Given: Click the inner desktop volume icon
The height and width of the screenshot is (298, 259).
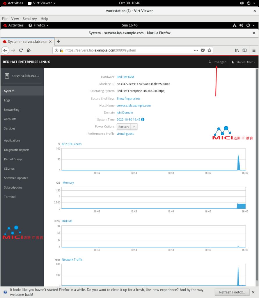Looking at the screenshot, I should 241,25.
